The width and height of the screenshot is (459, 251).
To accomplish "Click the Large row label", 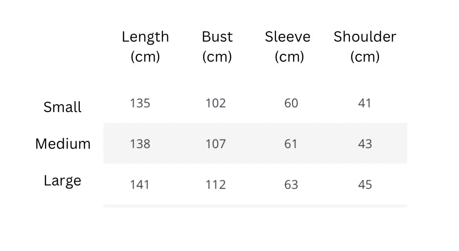I will click(63, 181).
